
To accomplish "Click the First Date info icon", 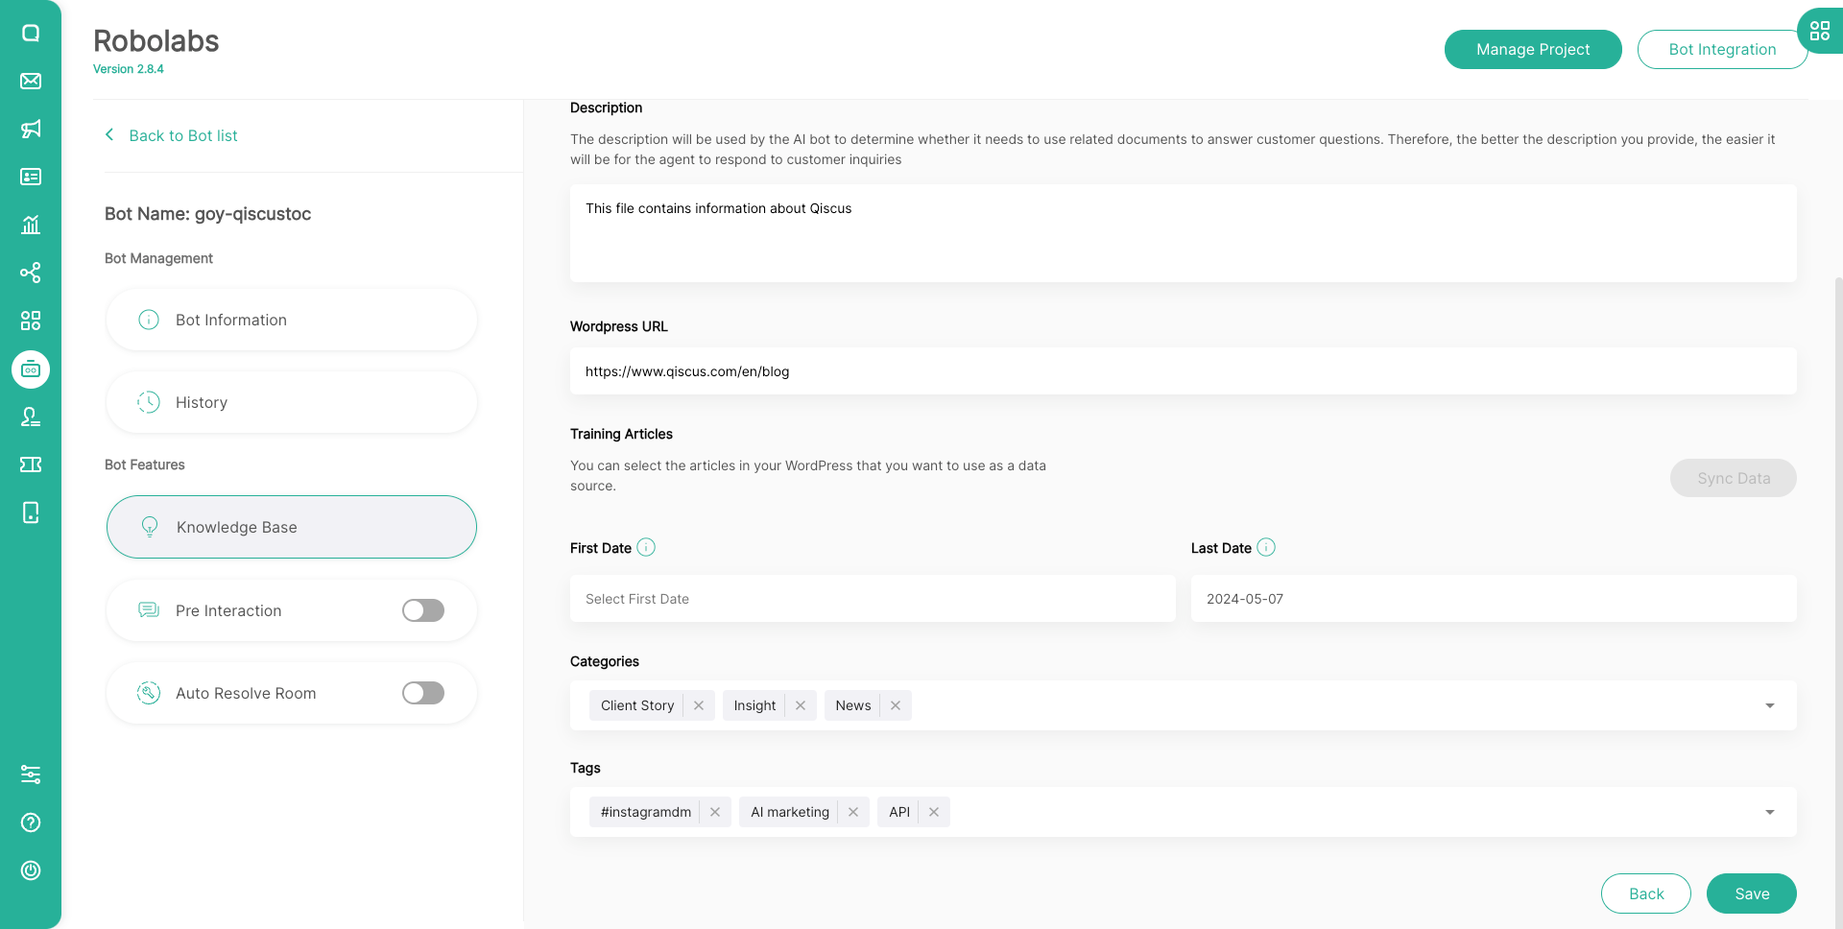I will (x=646, y=547).
